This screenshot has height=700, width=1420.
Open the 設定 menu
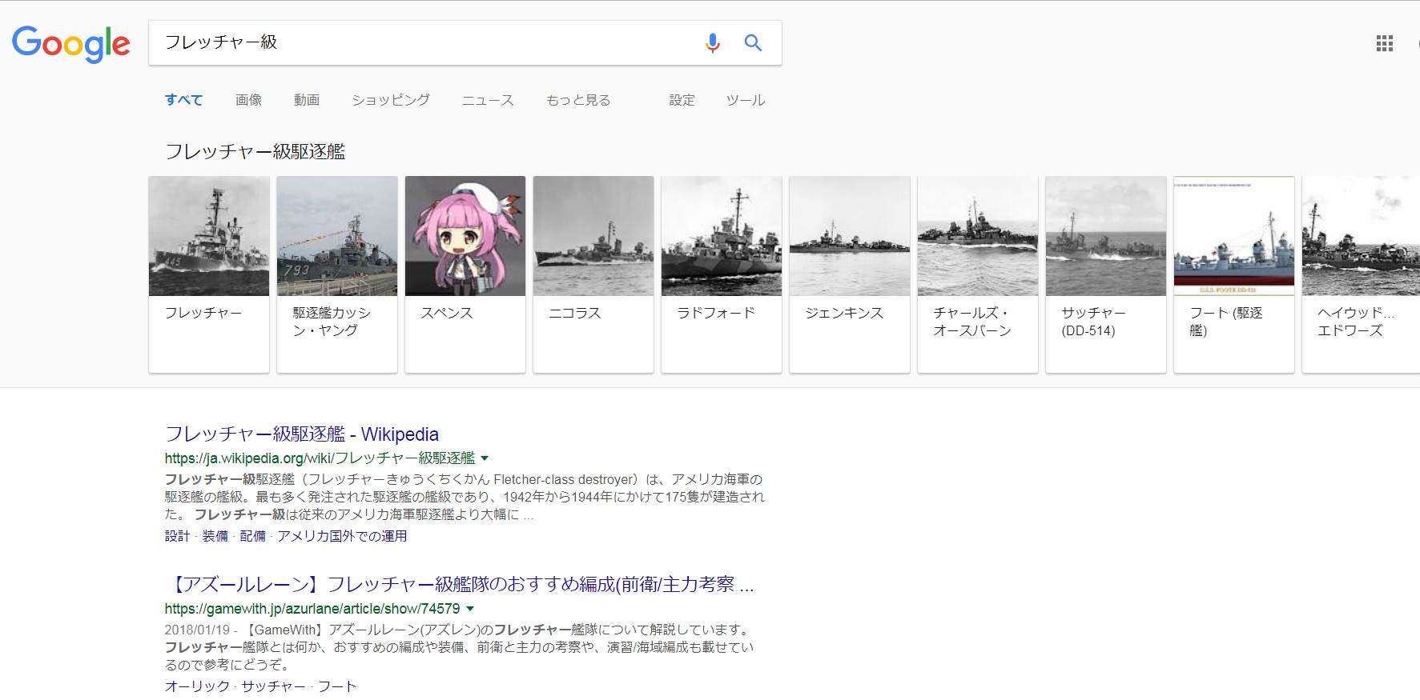click(682, 100)
